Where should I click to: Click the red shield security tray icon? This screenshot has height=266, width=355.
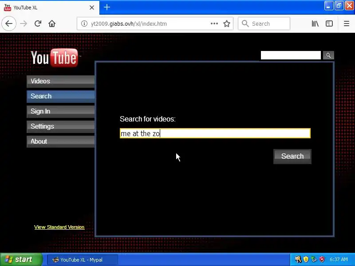click(x=322, y=259)
